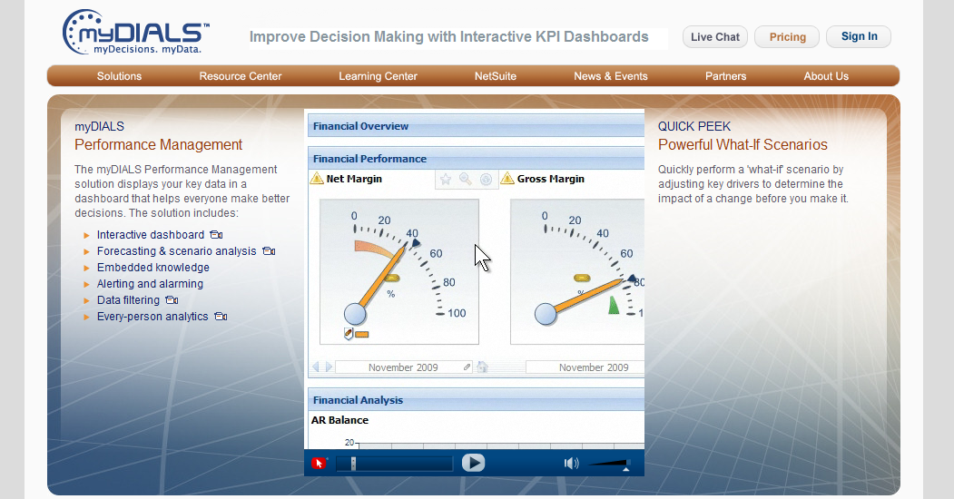The height and width of the screenshot is (499, 954).
Task: Open the News & Events menu
Action: [611, 76]
